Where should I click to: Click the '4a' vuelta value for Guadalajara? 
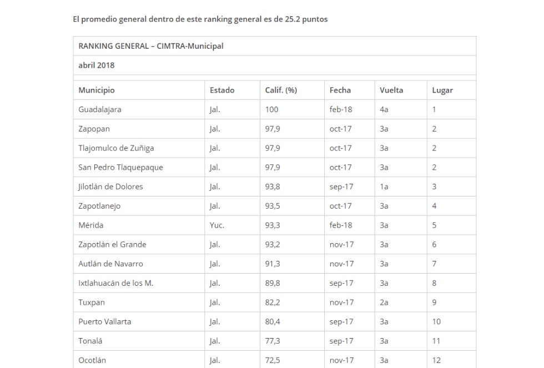point(384,109)
